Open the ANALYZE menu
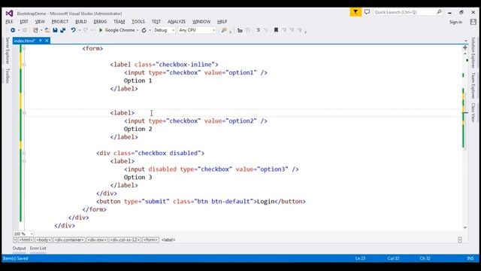The width and height of the screenshot is (481, 271). click(177, 22)
